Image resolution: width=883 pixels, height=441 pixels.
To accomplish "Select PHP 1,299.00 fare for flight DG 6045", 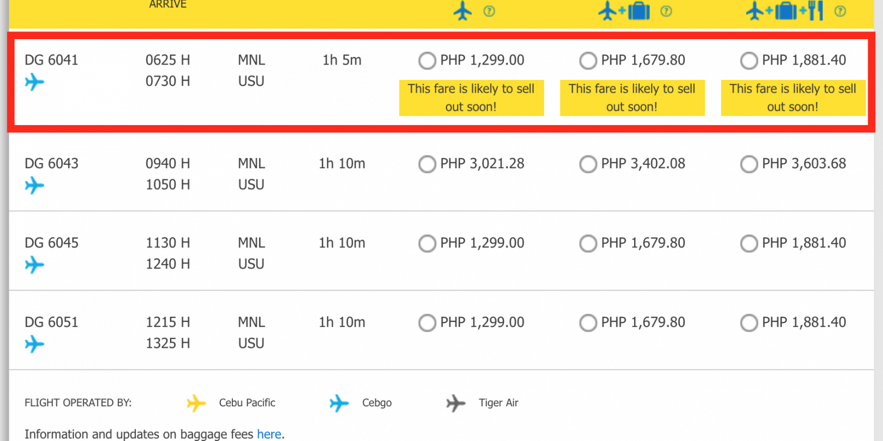I will pyautogui.click(x=427, y=244).
